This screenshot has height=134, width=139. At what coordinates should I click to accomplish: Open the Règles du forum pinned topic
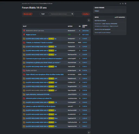(31, 35)
